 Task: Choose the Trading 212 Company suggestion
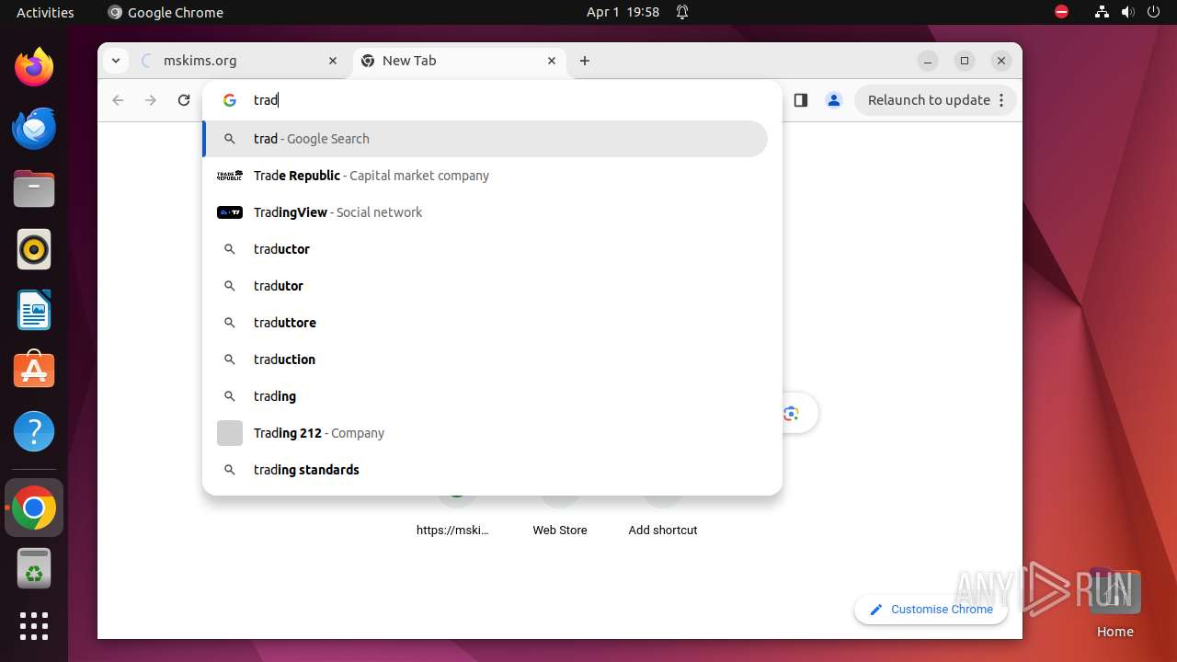[486, 433]
